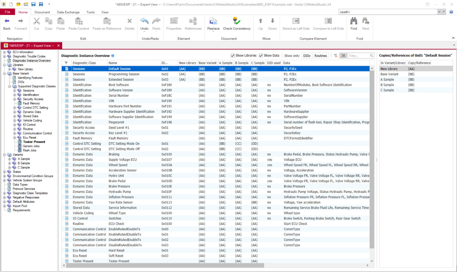Click the Copy/Reference column header
Image resolution: width=457 pixels, height=272 pixels.
[430, 63]
